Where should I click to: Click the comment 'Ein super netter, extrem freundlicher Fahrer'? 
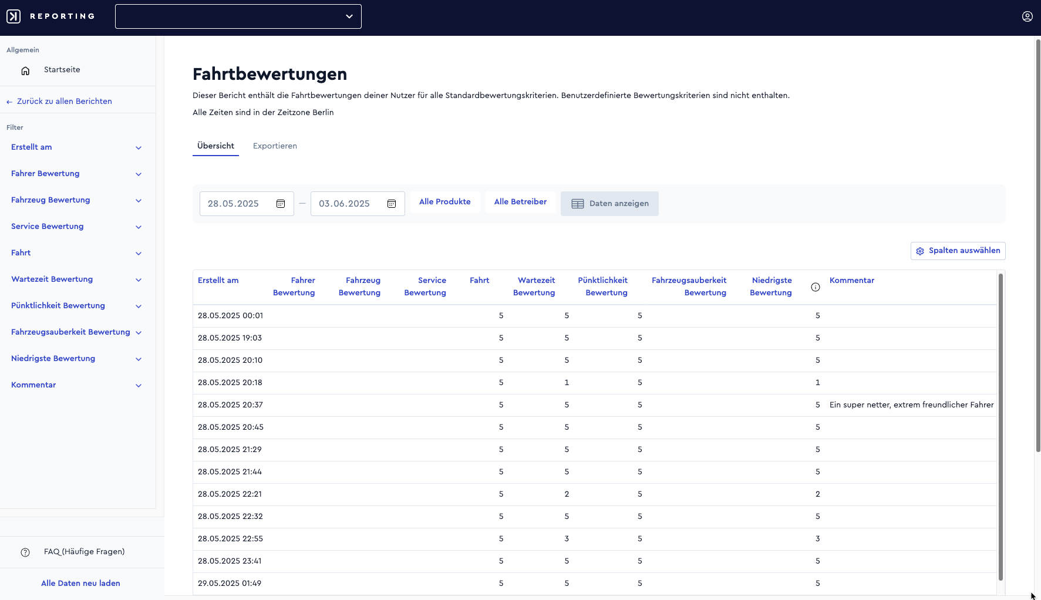click(911, 405)
